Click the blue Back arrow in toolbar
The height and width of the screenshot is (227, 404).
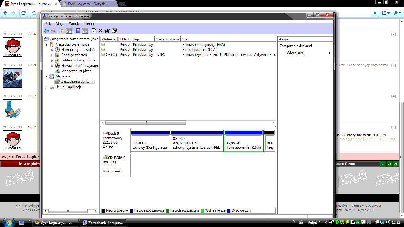(46, 31)
